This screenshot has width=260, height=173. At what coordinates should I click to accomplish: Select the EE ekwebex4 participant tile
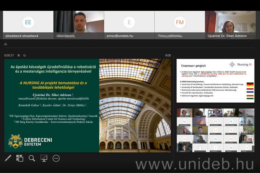tap(28, 25)
